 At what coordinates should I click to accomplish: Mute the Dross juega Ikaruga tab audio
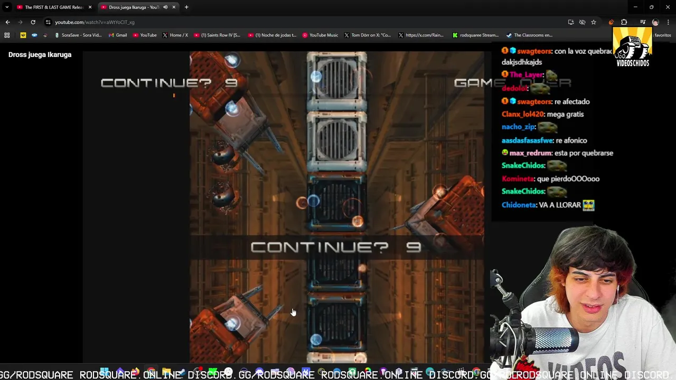tap(165, 7)
